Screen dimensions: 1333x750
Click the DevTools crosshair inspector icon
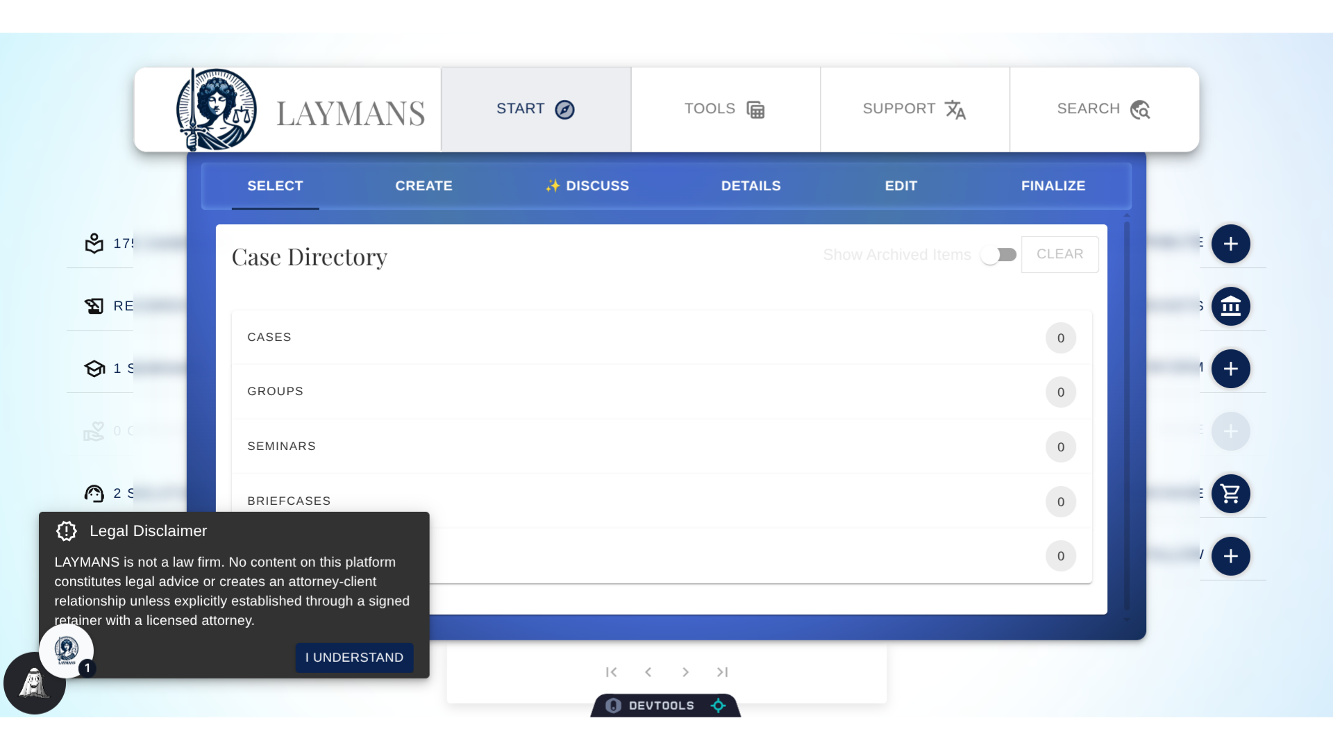coord(719,705)
